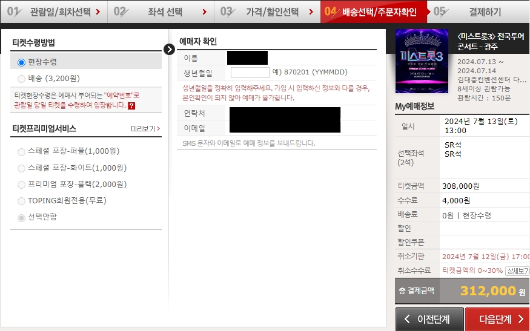The height and width of the screenshot is (331, 530).
Task: Click the 다음단계 next step button
Action: 497,319
